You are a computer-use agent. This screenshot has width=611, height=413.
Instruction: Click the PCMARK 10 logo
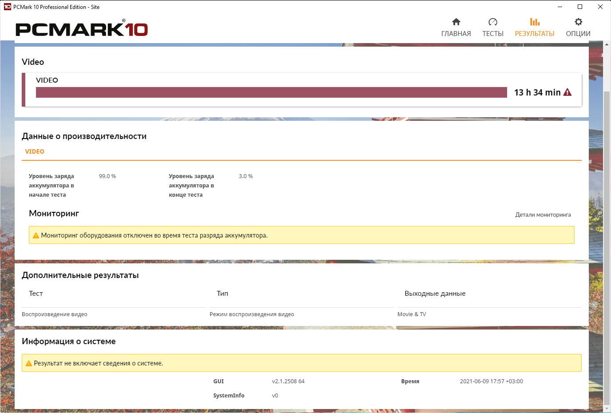pyautogui.click(x=82, y=28)
